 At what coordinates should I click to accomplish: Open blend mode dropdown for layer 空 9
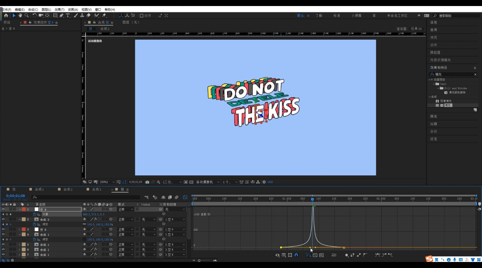point(126,209)
